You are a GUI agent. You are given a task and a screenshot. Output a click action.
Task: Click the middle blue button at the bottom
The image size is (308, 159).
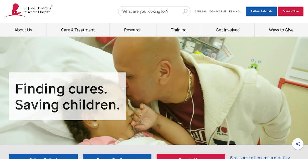117,156
